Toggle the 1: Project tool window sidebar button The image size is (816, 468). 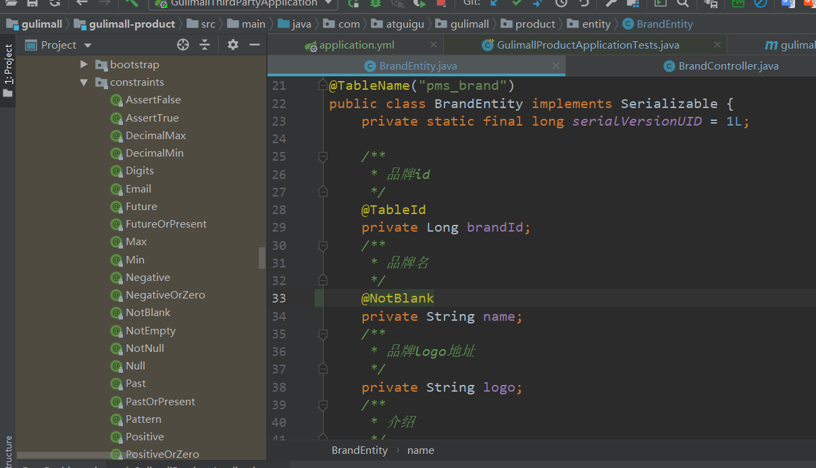(8, 65)
